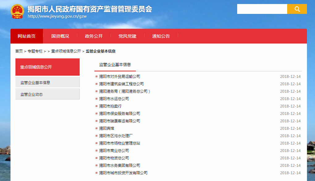
Task: Open 揭阳市市场物业管理总站 entry
Action: pos(120,143)
